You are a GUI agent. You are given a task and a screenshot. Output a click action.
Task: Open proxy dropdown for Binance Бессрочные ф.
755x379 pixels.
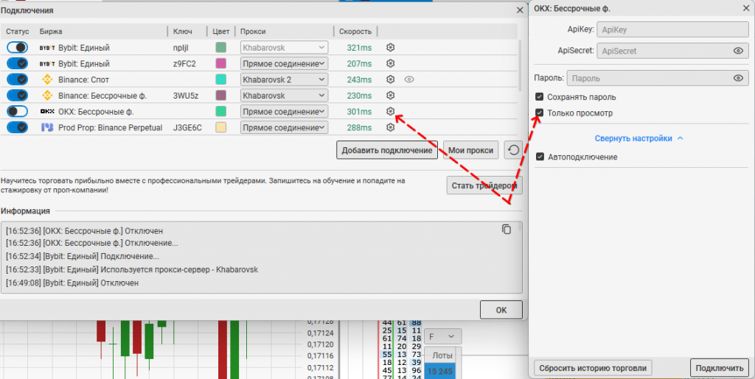point(284,95)
